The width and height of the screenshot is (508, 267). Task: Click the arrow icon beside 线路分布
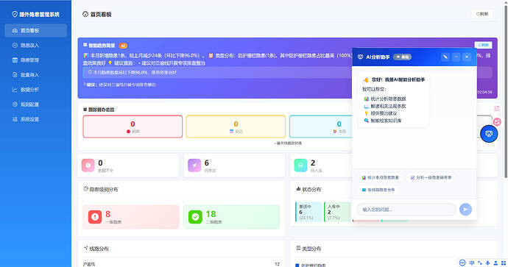[x=86, y=248]
